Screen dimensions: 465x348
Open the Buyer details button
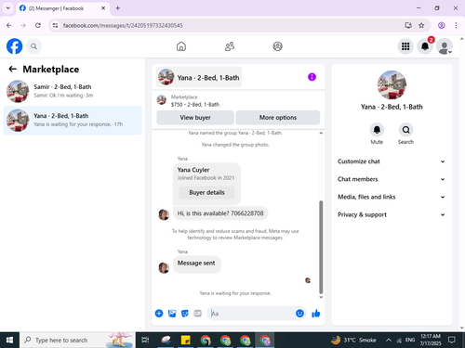click(206, 192)
